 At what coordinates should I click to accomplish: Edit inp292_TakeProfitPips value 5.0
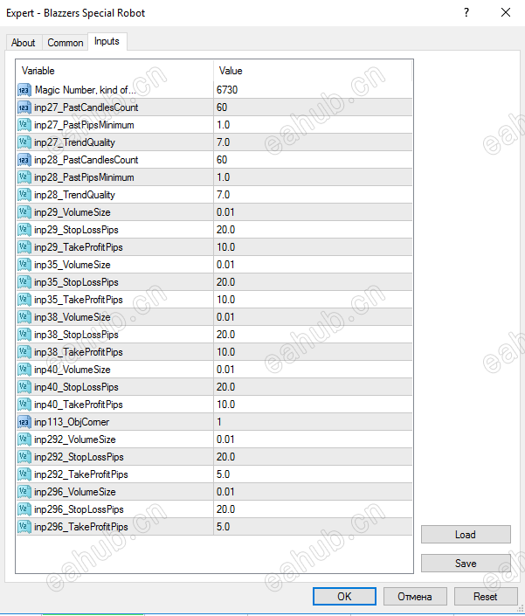click(313, 474)
